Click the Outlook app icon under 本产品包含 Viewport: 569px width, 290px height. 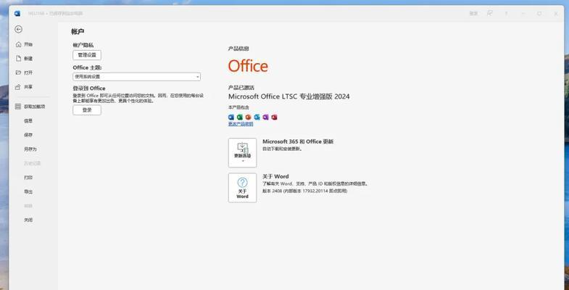(257, 117)
